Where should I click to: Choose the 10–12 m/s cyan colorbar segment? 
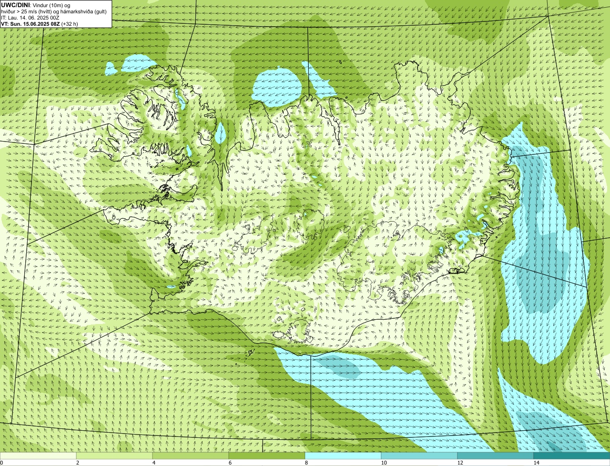tap(419, 456)
